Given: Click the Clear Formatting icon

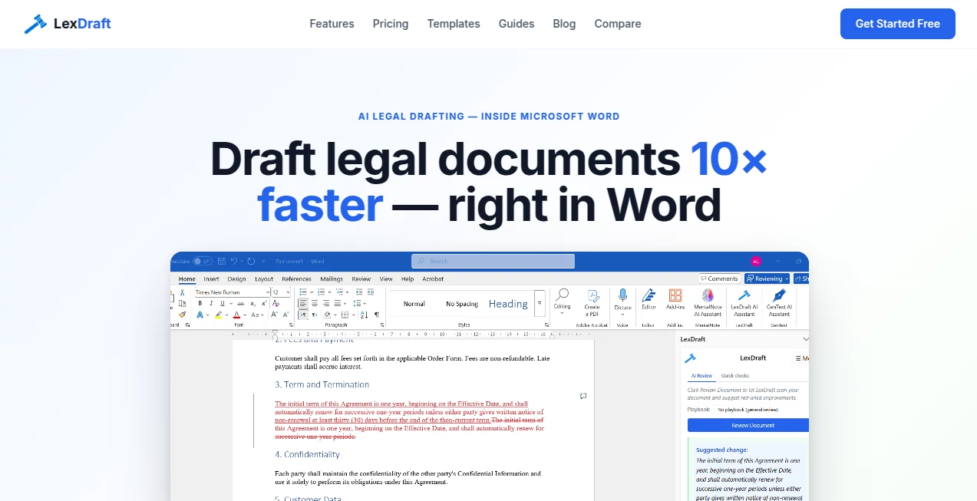Looking at the screenshot, I should pyautogui.click(x=276, y=304).
